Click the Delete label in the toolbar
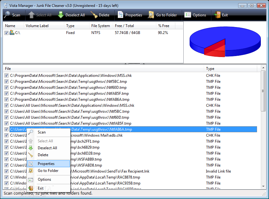Viewport: 269px width, 199px height. coord(104,15)
